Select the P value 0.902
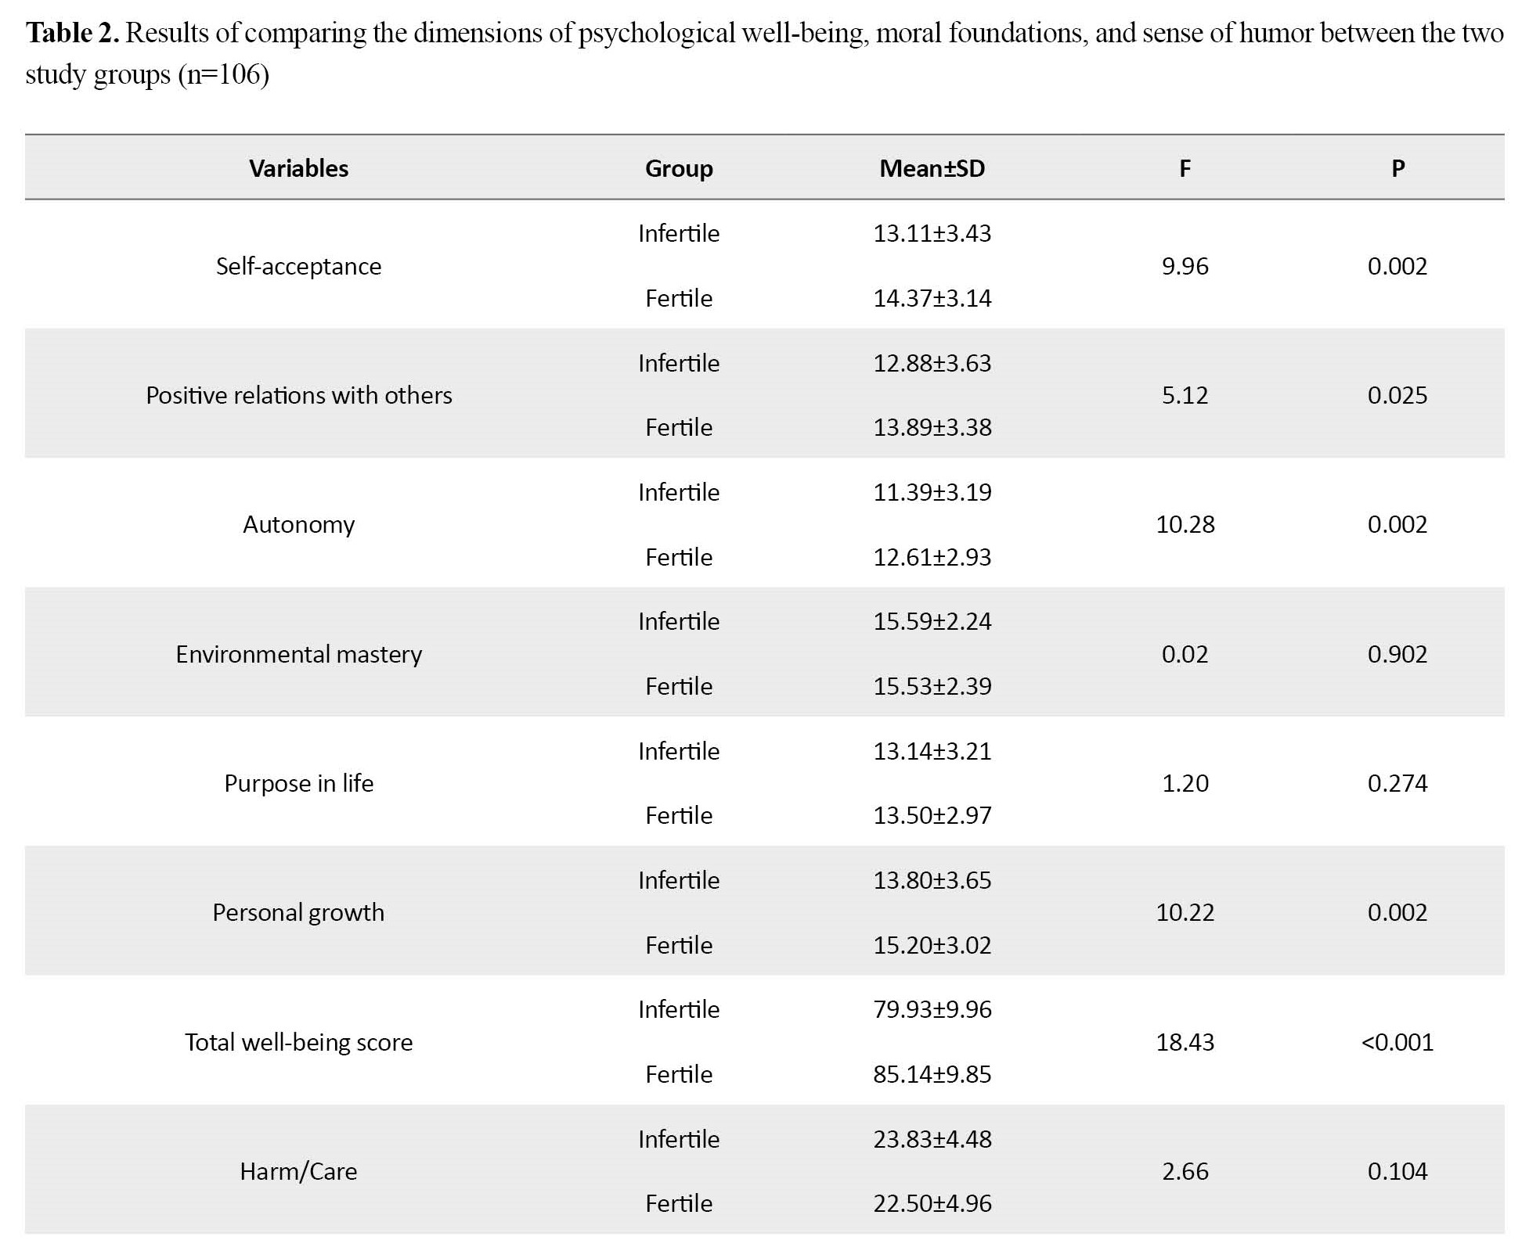The image size is (1529, 1240). pos(1397,654)
